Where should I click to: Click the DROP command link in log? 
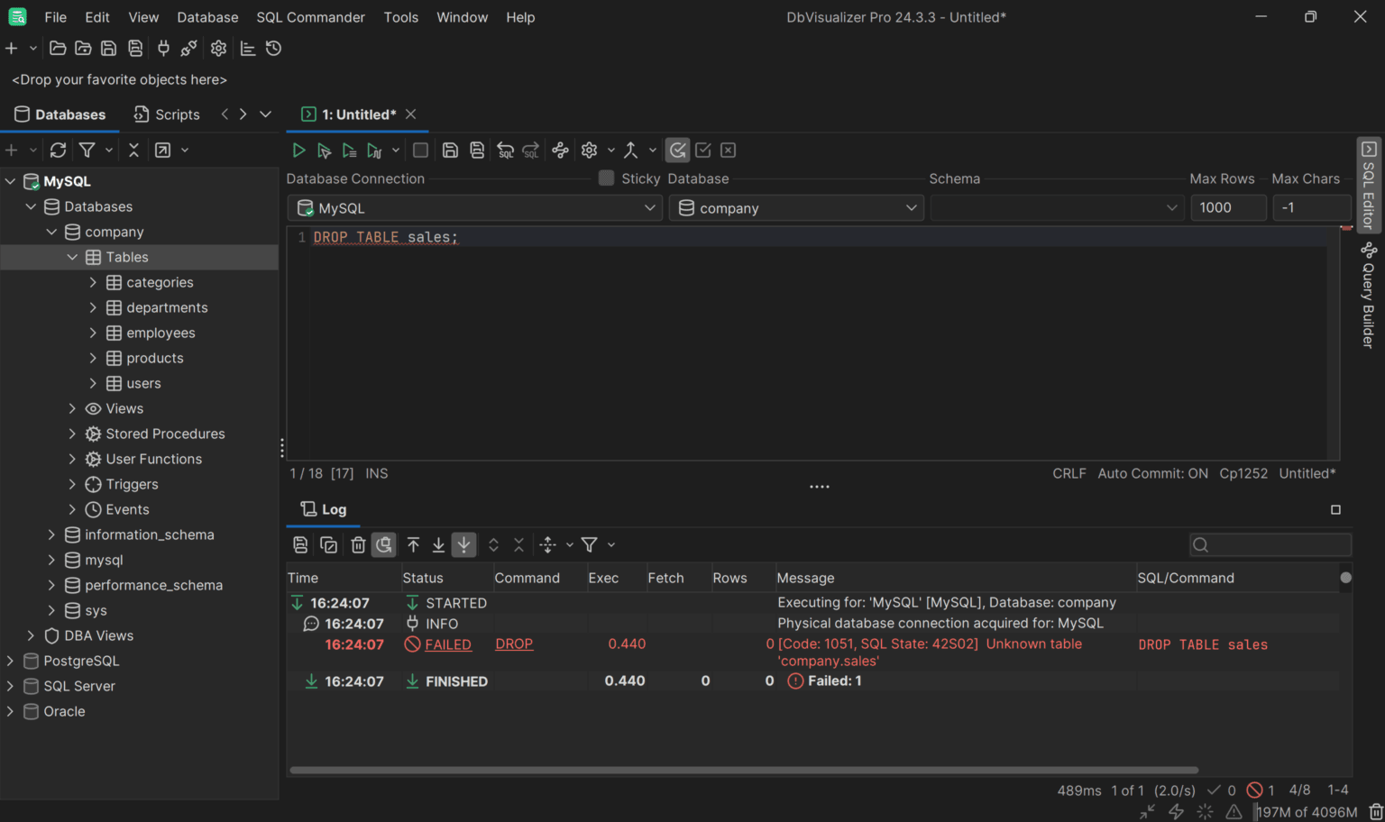click(x=514, y=644)
